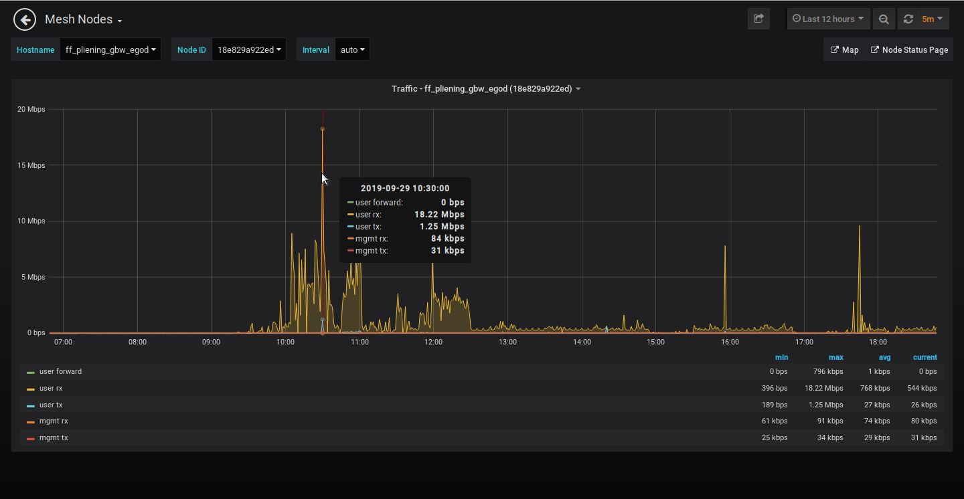Toggle the user forward series in legend
964x499 pixels.
[x=60, y=372]
